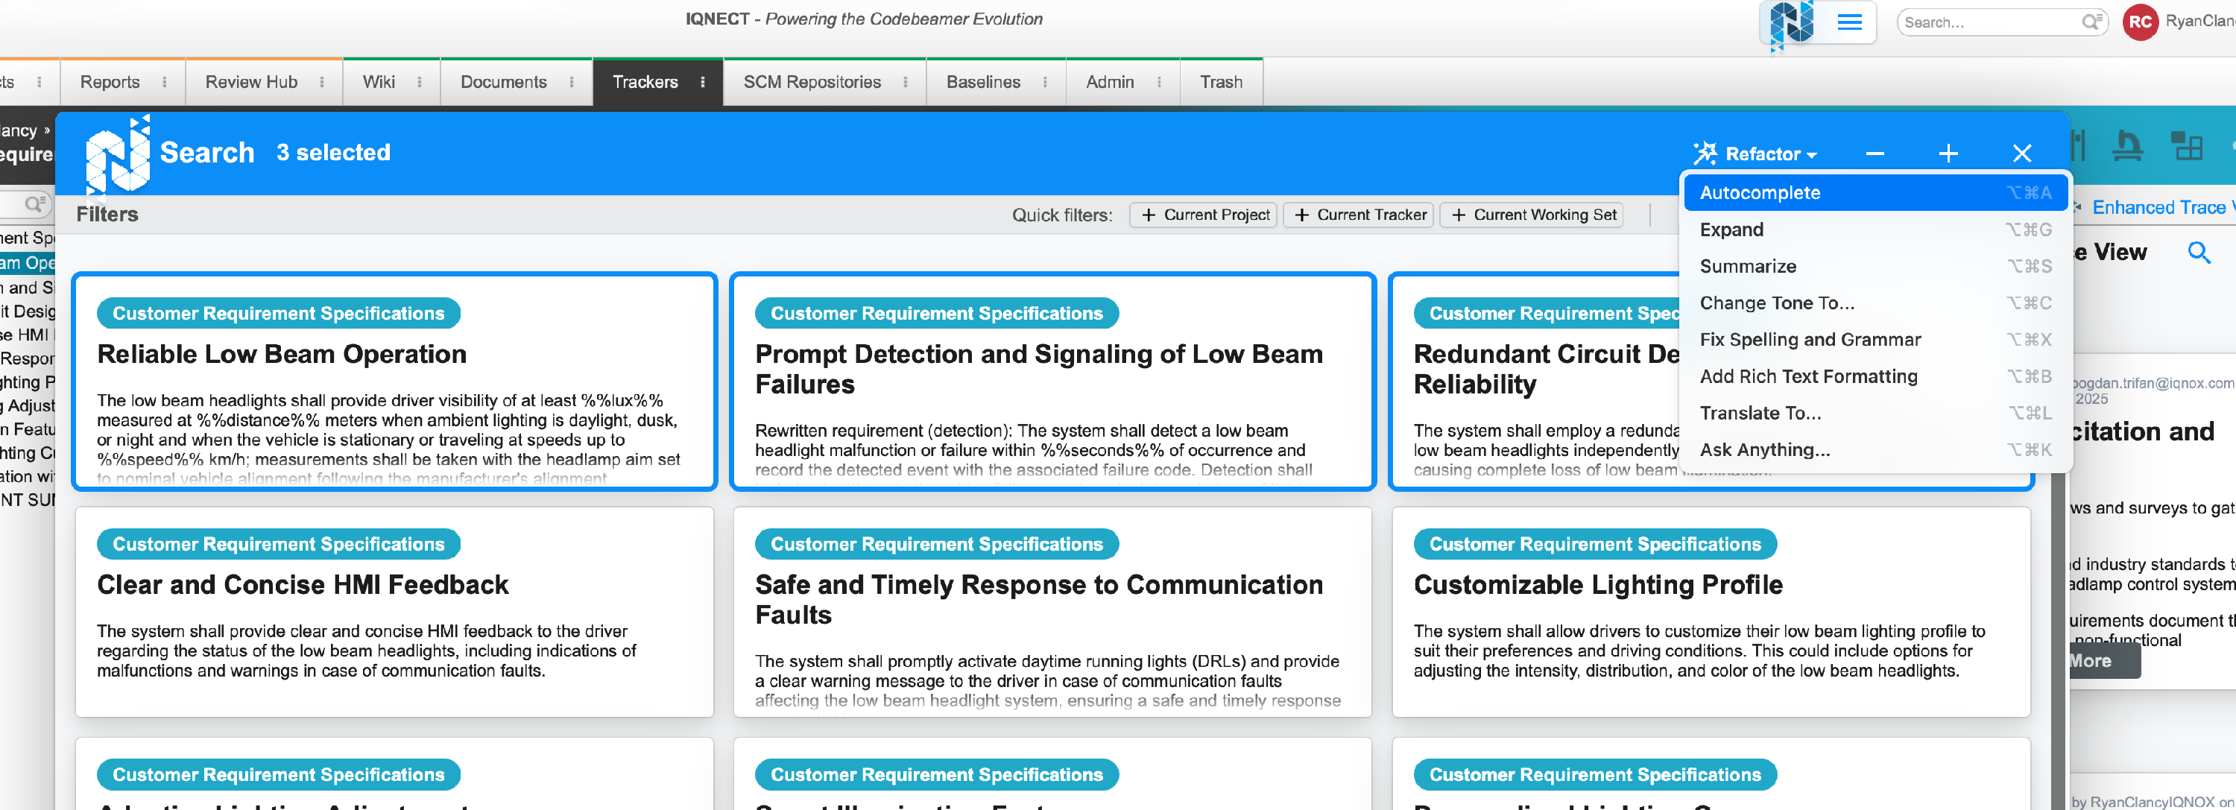The height and width of the screenshot is (810, 2236).
Task: Click the plus icon in the Search panel header
Action: [x=1948, y=154]
